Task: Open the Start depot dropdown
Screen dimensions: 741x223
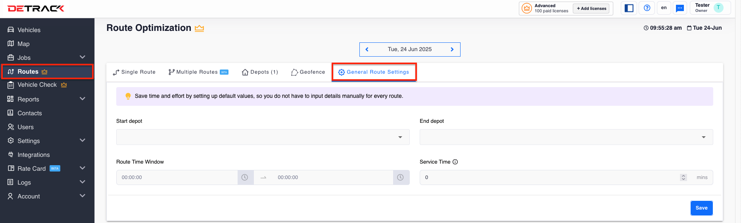Action: click(263, 137)
